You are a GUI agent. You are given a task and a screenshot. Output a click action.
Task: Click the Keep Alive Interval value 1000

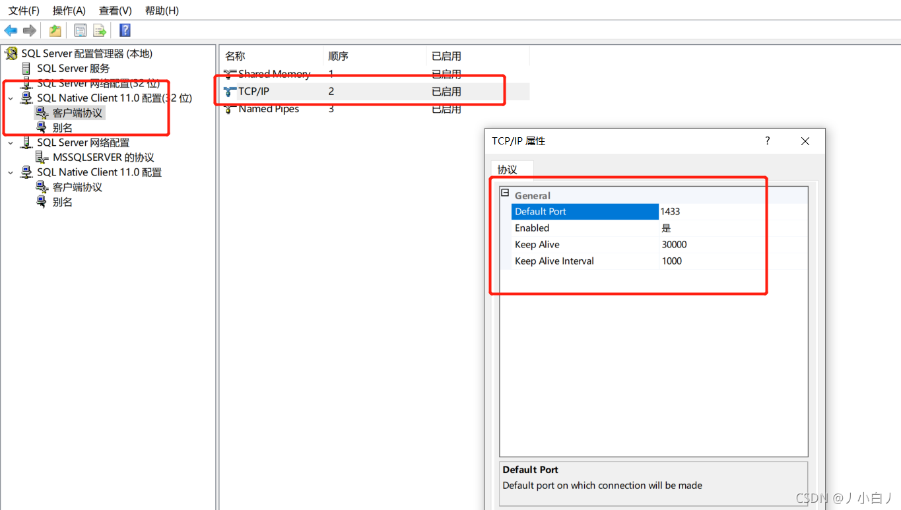pyautogui.click(x=672, y=261)
